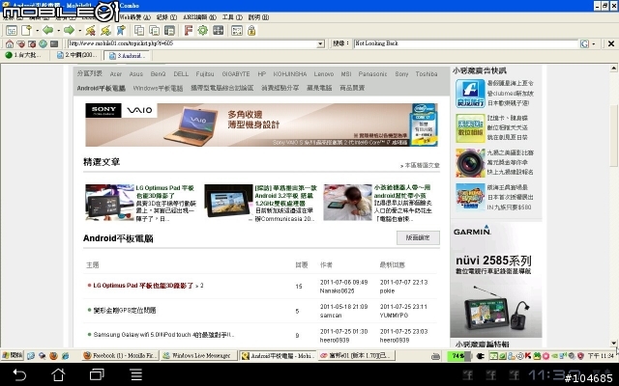Click the Asus brand link
Screen dimensions: 619x386
click(136, 74)
